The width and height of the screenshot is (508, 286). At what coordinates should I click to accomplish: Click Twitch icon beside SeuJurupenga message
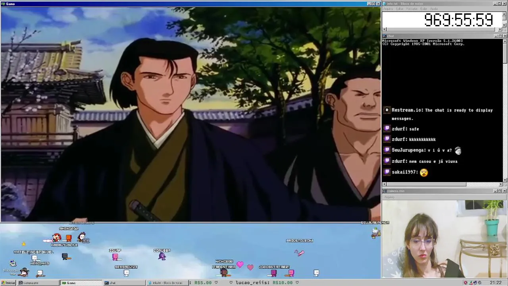(387, 150)
